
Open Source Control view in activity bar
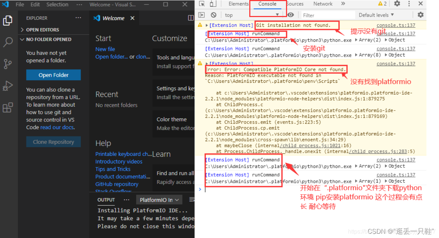click(8, 64)
